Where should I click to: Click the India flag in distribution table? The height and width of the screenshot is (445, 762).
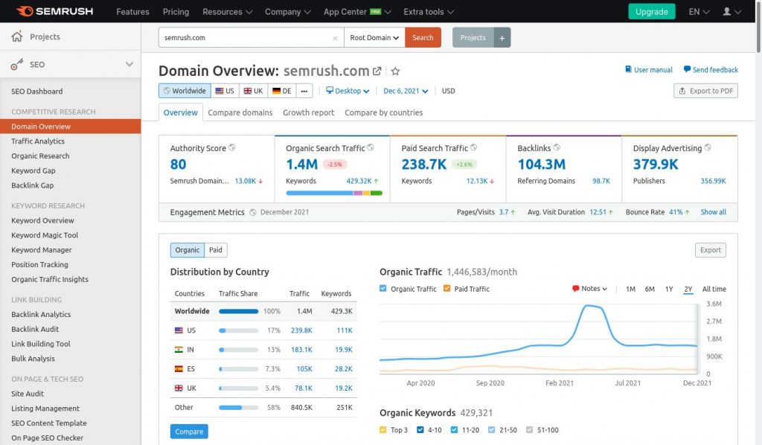tap(179, 350)
